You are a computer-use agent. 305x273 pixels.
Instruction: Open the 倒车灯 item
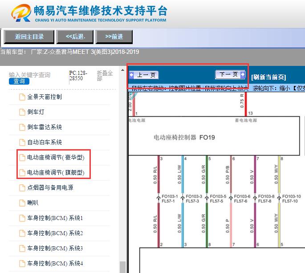36,112
